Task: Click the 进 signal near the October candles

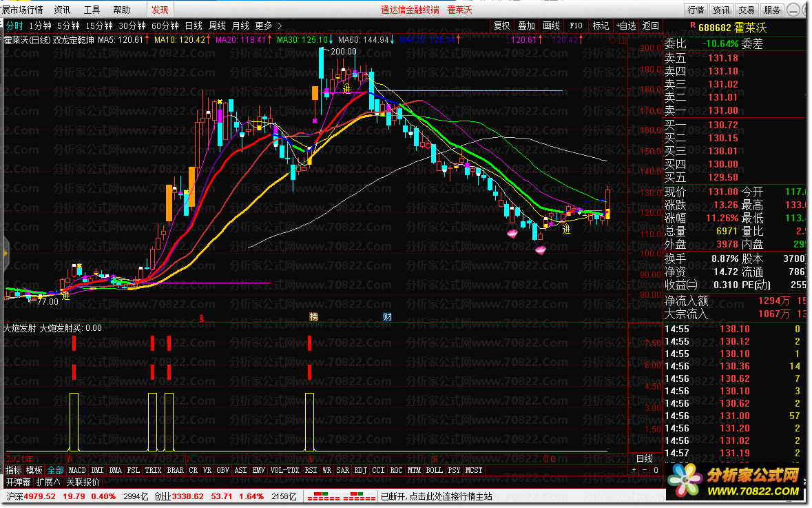Action: [567, 230]
